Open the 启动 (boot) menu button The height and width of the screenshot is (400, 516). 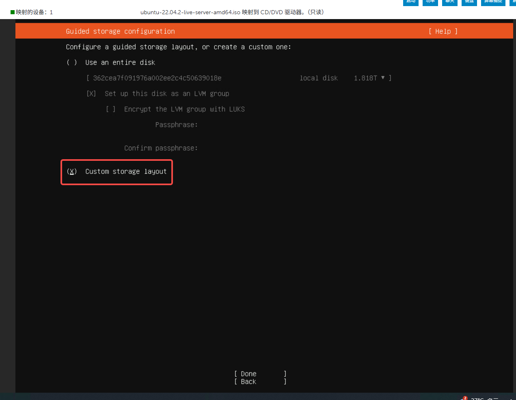coord(410,2)
